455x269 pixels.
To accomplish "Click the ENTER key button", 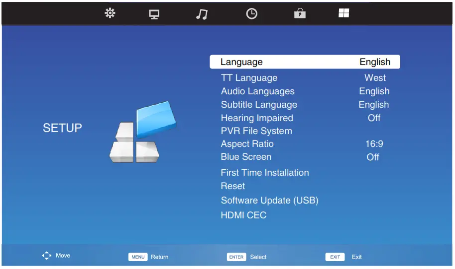I will pyautogui.click(x=236, y=257).
